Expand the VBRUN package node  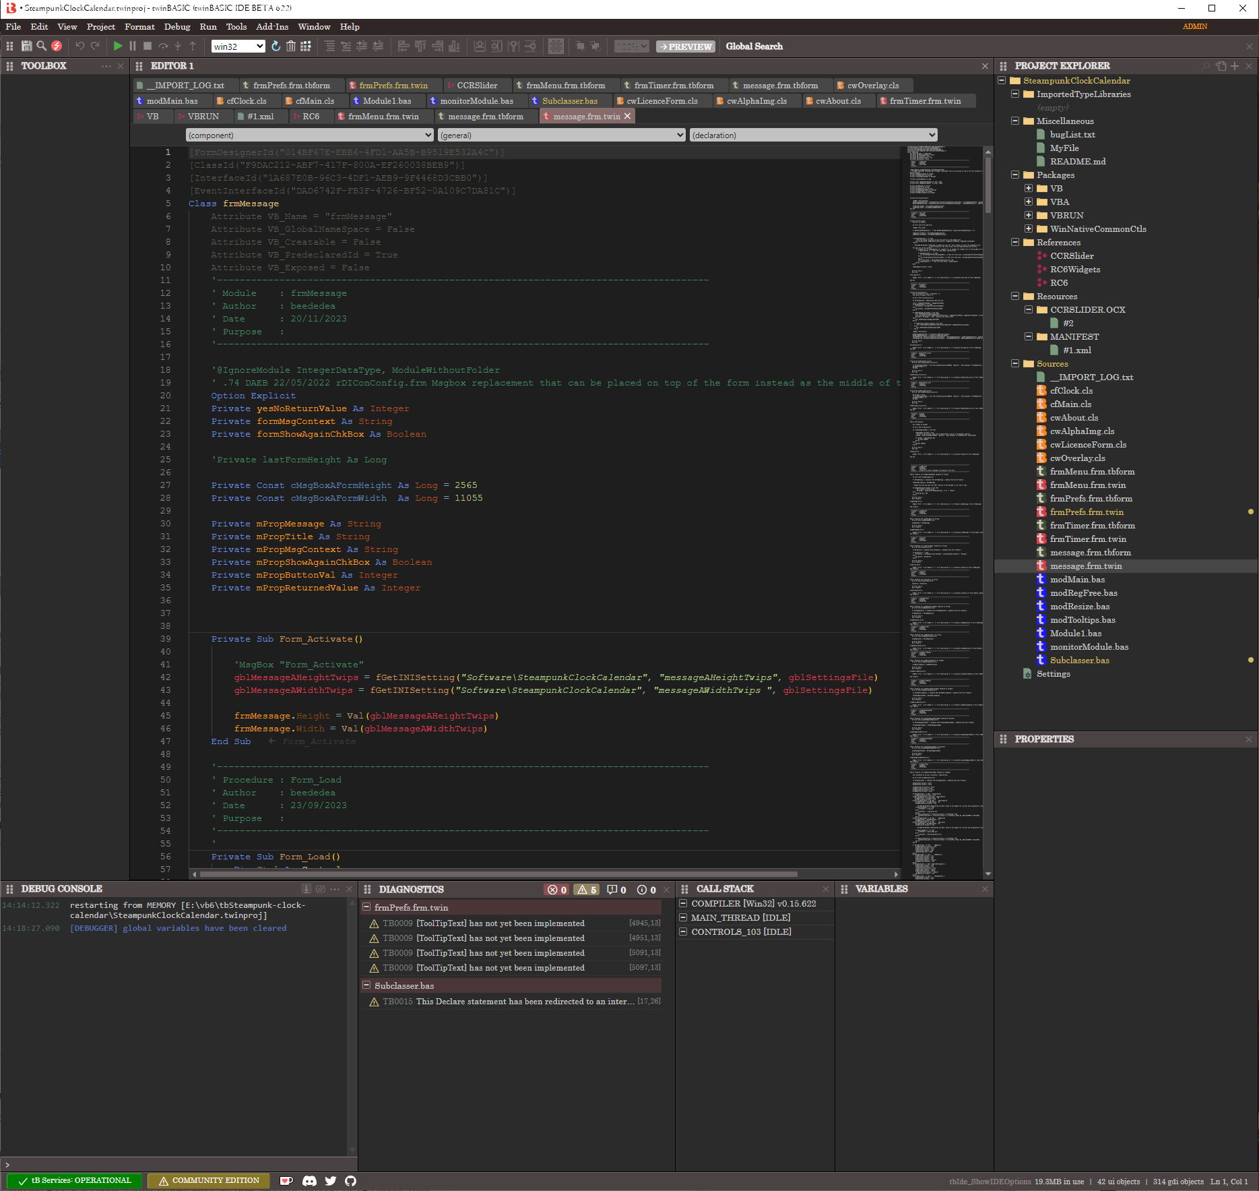point(1029,215)
